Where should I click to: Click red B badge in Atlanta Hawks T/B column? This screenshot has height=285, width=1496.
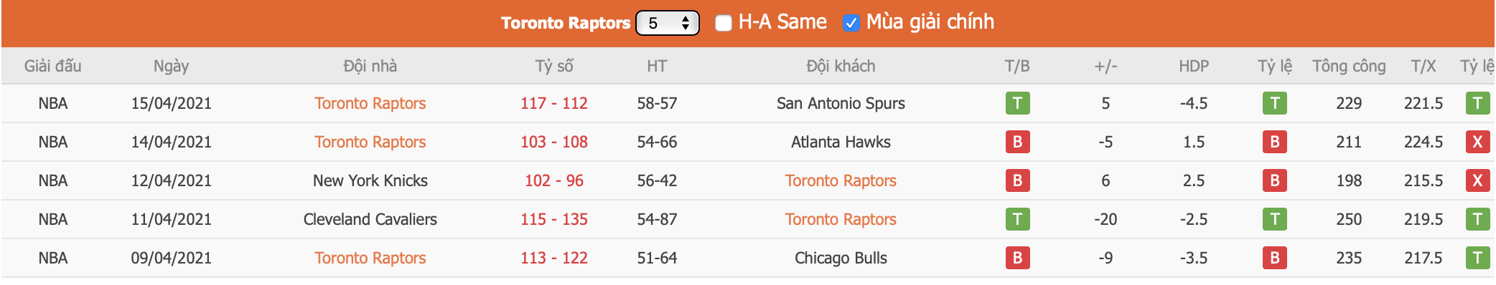click(1017, 142)
